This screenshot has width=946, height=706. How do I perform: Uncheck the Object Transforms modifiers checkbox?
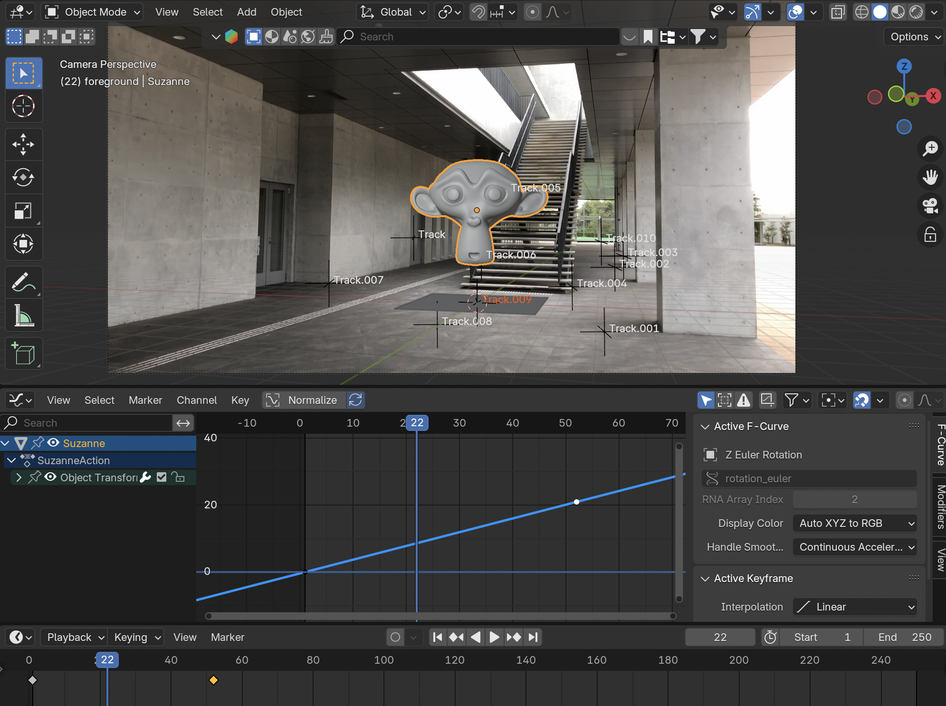pos(162,477)
